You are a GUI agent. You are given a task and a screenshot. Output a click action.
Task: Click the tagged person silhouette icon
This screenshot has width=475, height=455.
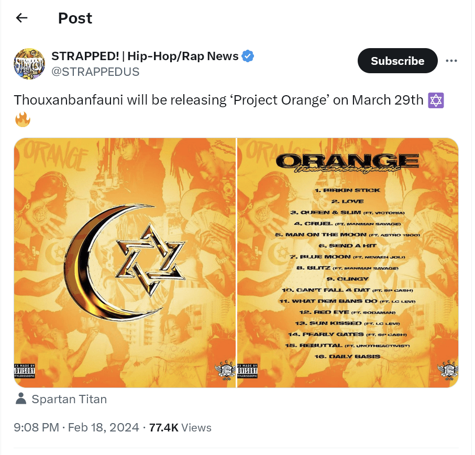coord(21,400)
